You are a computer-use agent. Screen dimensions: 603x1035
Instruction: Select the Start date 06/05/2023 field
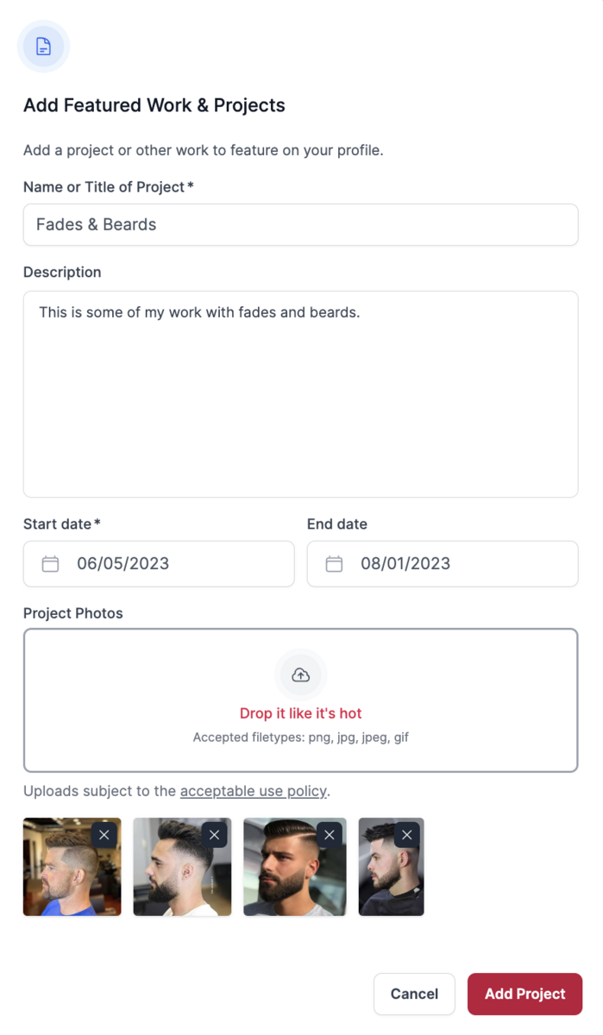pos(159,564)
